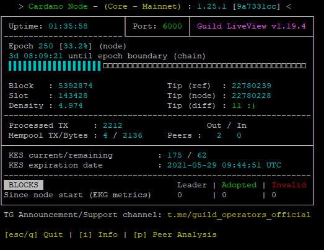Click the Slot value 143428
Viewport: 324px width, 250px height.
click(73, 96)
